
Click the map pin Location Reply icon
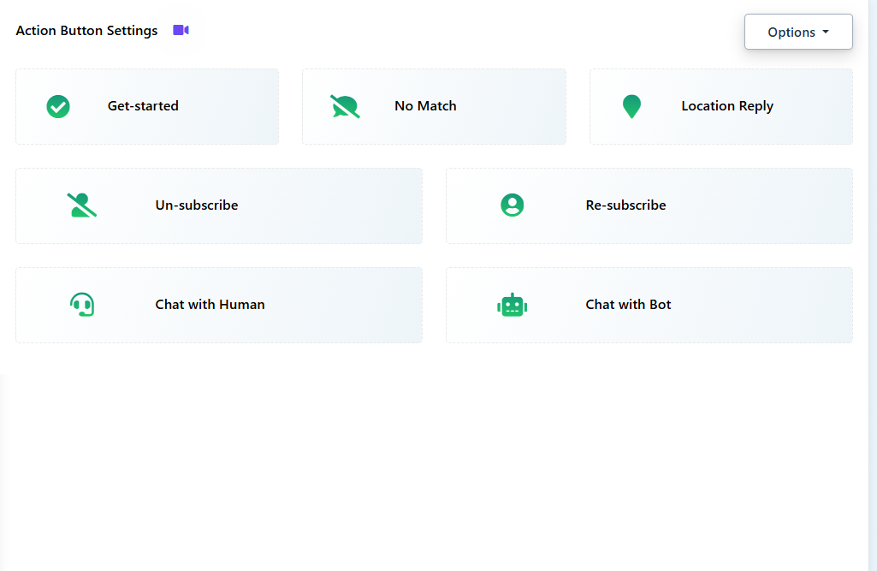(x=631, y=106)
